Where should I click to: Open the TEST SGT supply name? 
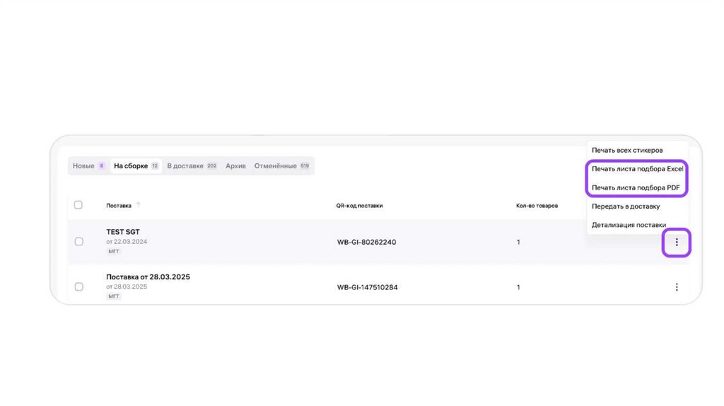[123, 232]
